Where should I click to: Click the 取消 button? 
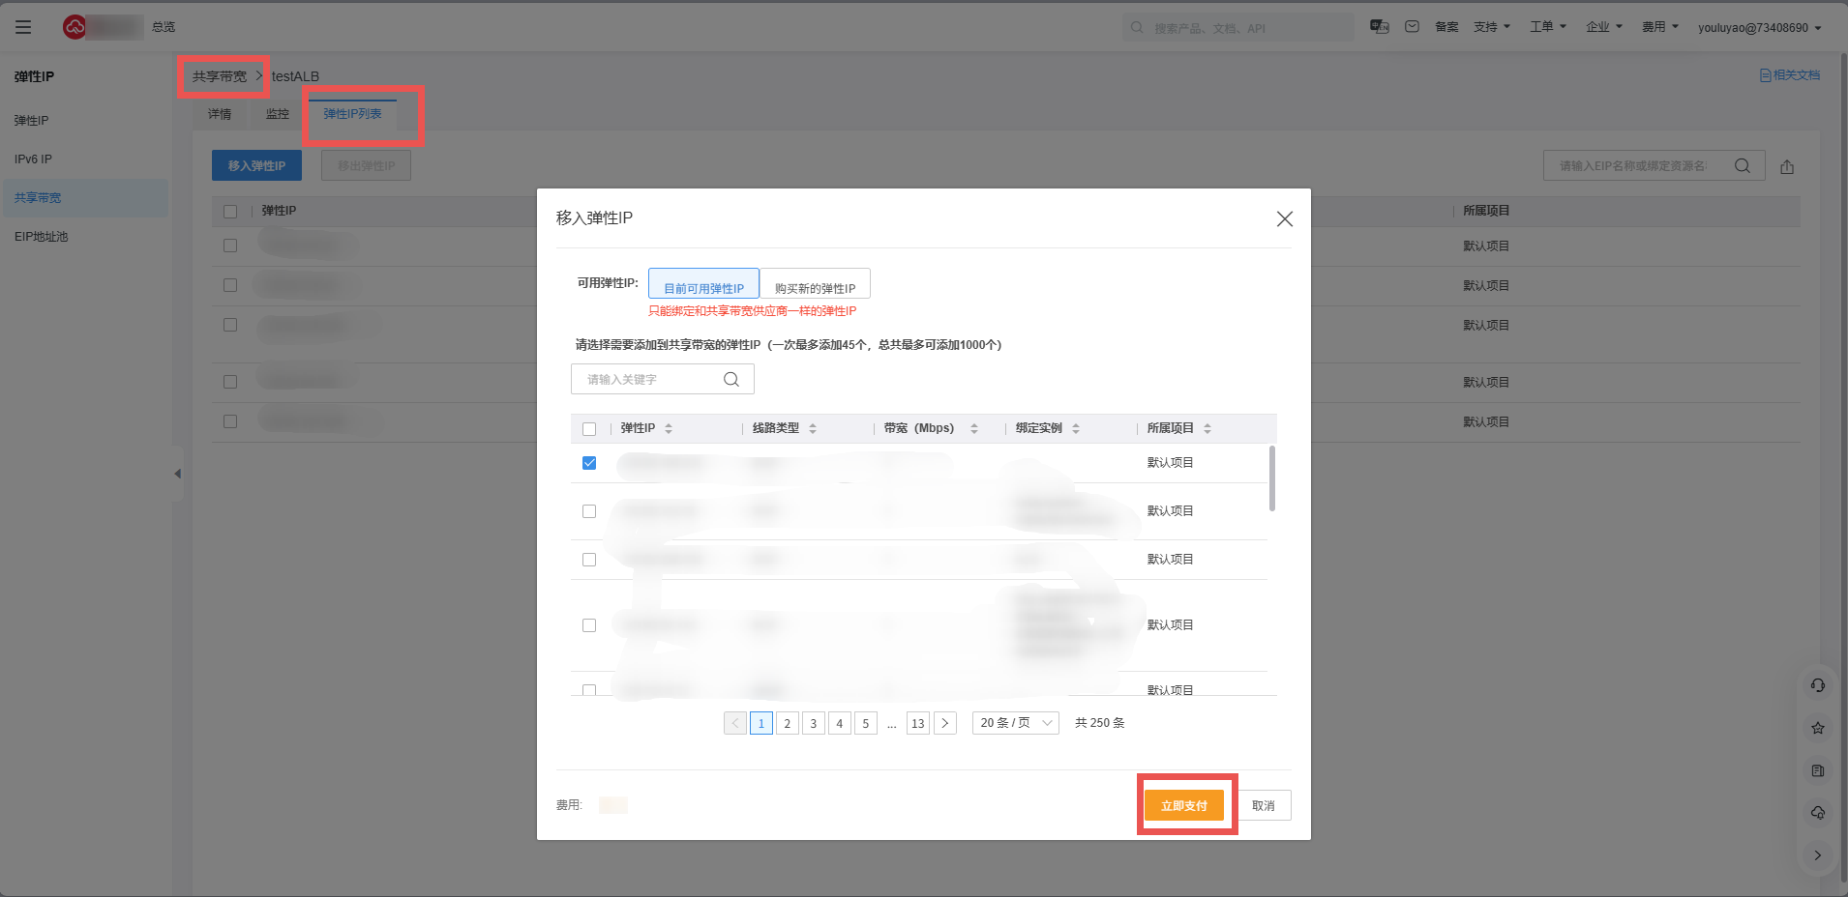tap(1264, 805)
